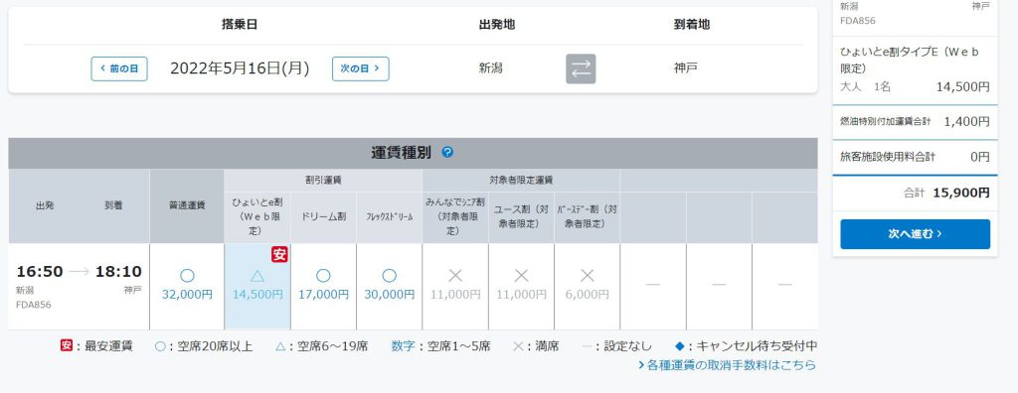The image size is (1018, 393).
Task: Click 到着地 header label
Action: pos(692,25)
